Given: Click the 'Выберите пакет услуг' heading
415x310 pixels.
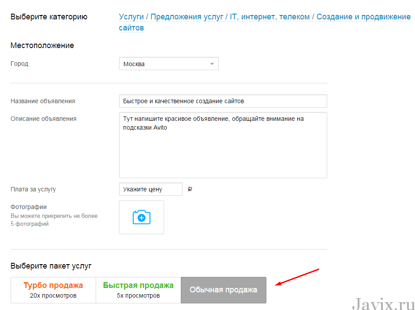Looking at the screenshot, I should [51, 266].
